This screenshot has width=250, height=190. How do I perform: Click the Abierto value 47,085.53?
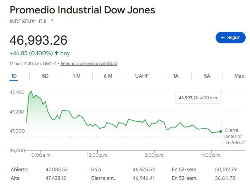56,169
